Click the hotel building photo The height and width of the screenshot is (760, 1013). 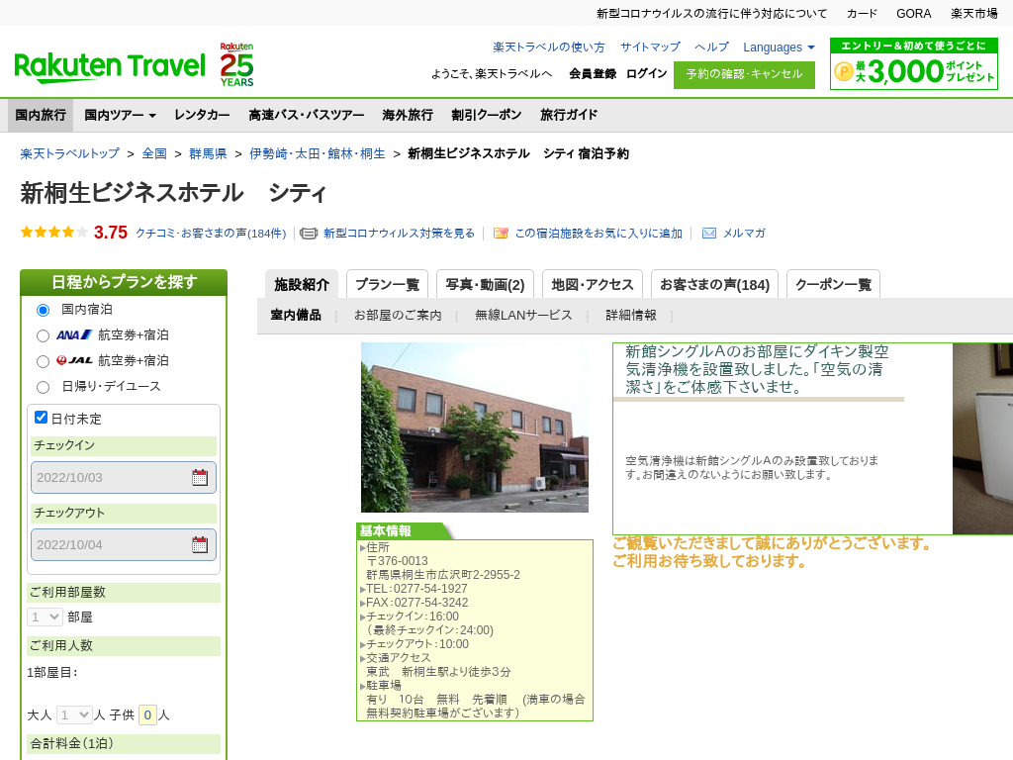click(474, 427)
